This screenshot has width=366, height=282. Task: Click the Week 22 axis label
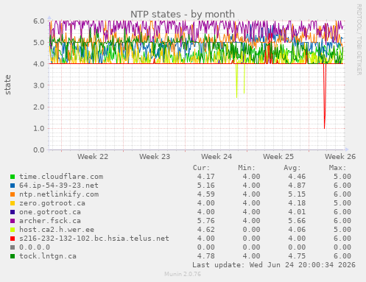pos(93,157)
